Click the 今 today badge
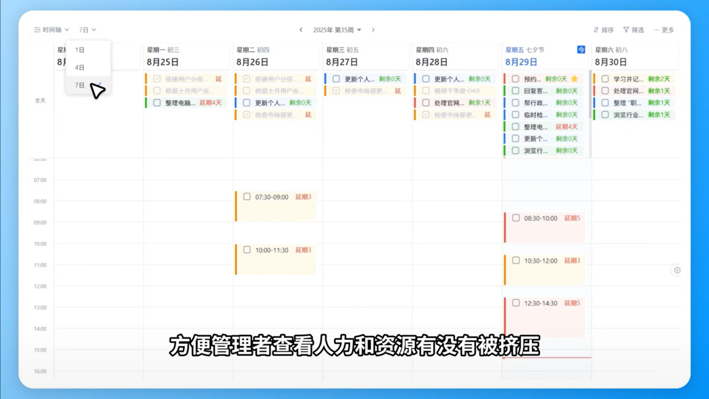The width and height of the screenshot is (709, 399). pyautogui.click(x=581, y=49)
